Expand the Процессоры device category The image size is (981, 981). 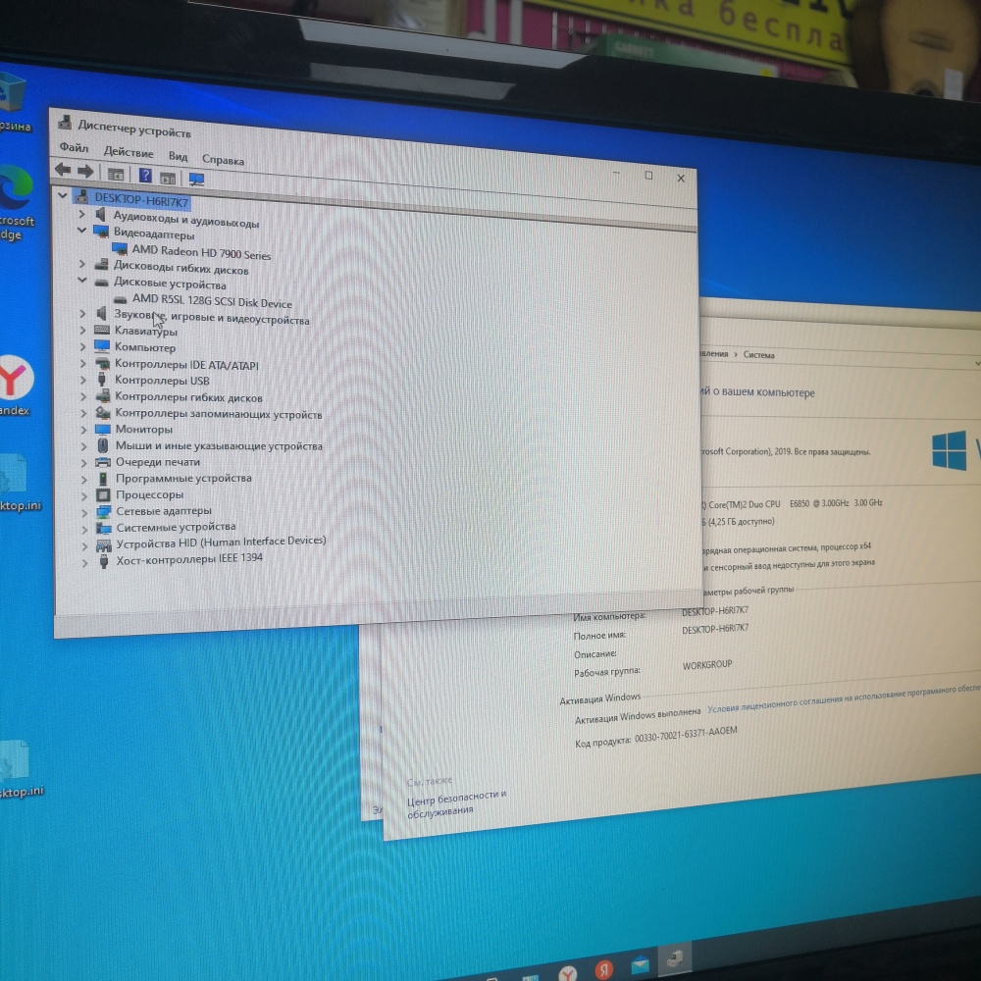click(83, 493)
